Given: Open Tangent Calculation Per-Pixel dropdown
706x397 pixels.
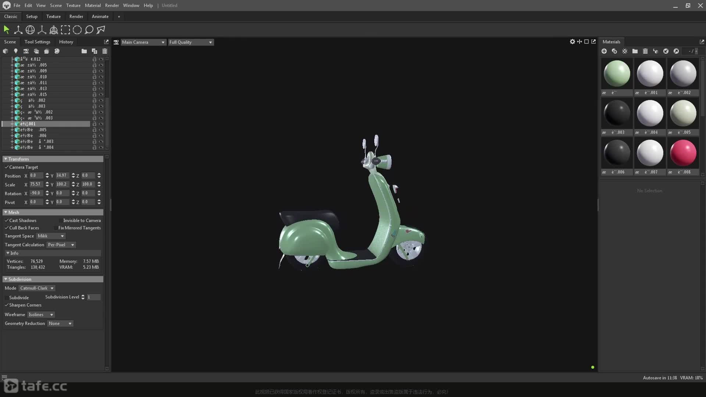Looking at the screenshot, I should (x=61, y=245).
